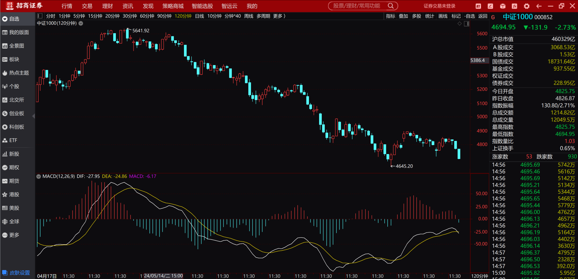Screen dimensions: 578x279
Task: Open the 资讯 menu
Action: tap(128, 6)
